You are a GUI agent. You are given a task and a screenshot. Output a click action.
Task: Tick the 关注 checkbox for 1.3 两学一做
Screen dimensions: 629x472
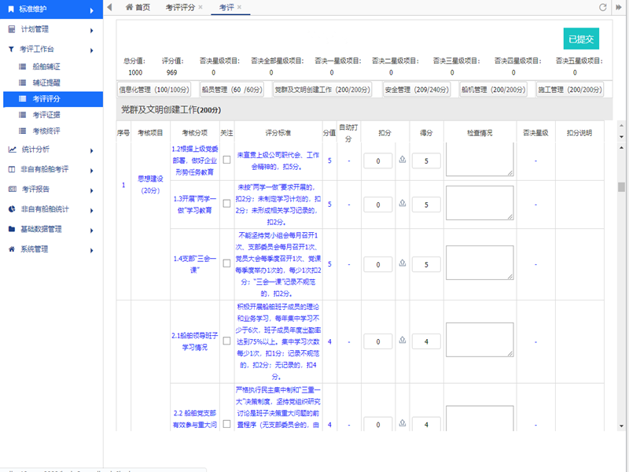[226, 205]
